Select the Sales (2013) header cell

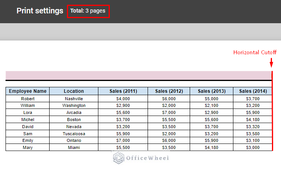pyautogui.click(x=211, y=91)
